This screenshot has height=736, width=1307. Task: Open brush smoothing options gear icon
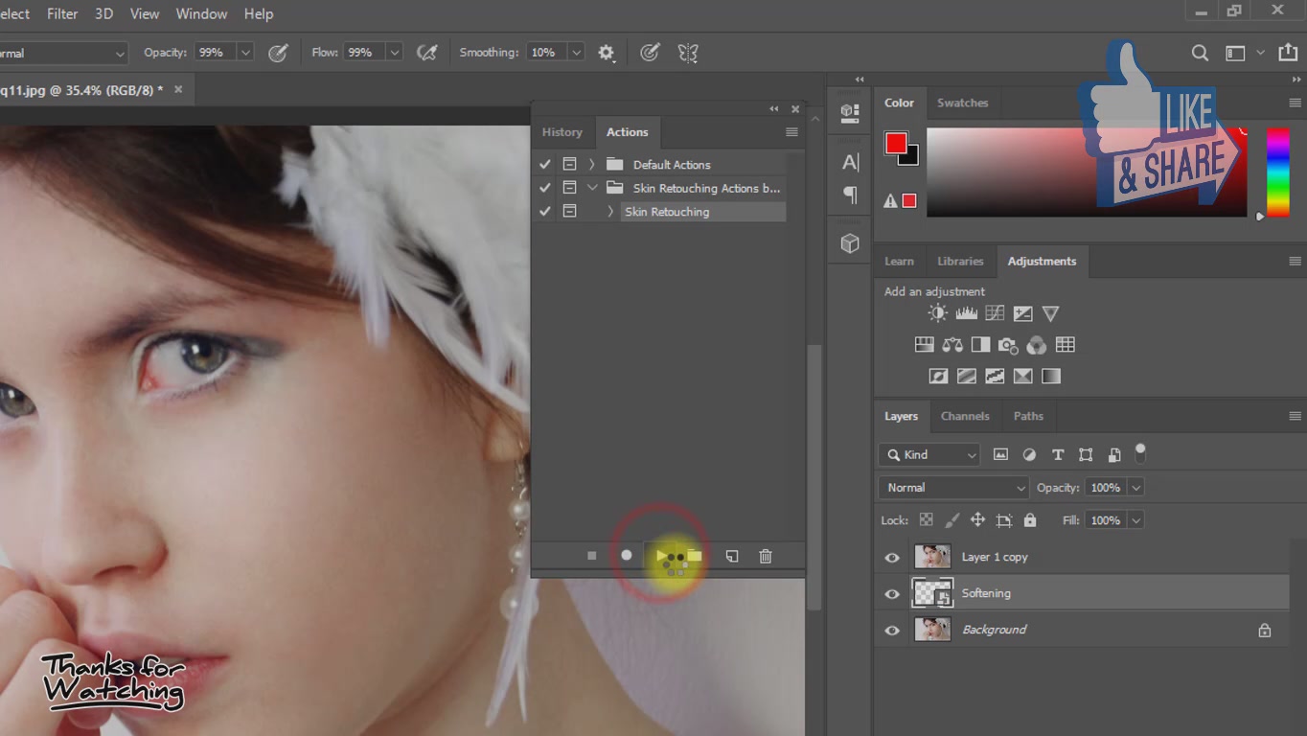(x=606, y=53)
